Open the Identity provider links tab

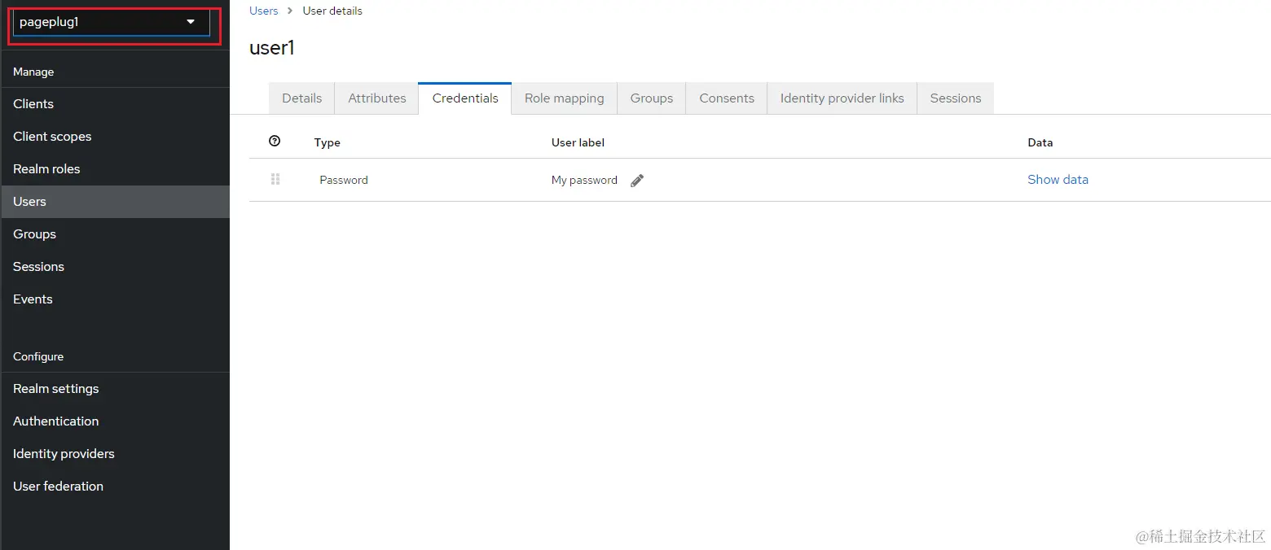[842, 98]
